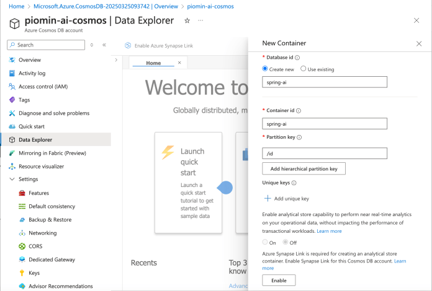
Task: Open Tags via its purple tag icon
Action: tap(12, 100)
